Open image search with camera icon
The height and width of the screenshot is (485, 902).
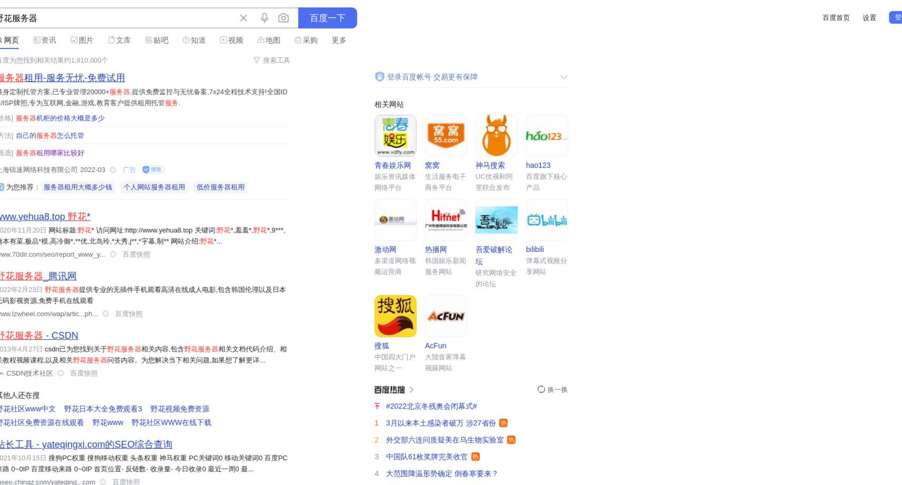pos(283,18)
